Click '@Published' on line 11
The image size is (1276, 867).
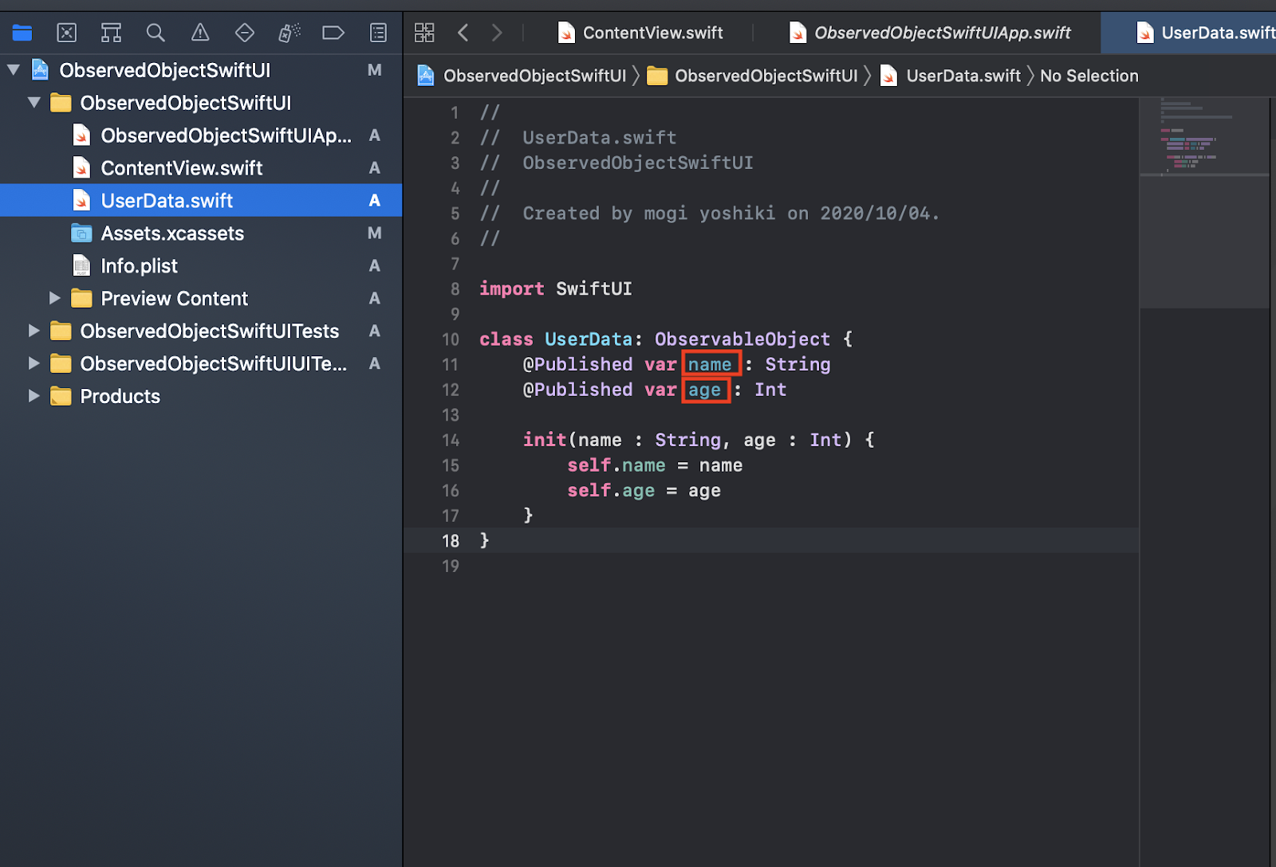coord(578,364)
